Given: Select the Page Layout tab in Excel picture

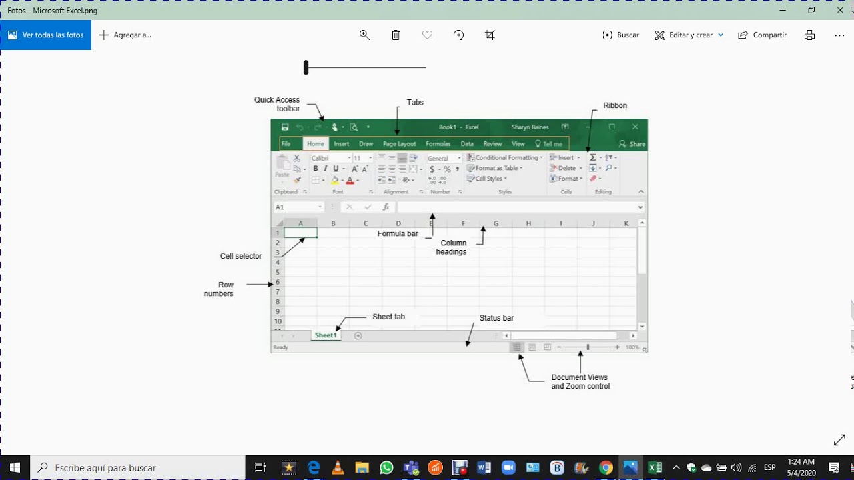Looking at the screenshot, I should click(399, 144).
